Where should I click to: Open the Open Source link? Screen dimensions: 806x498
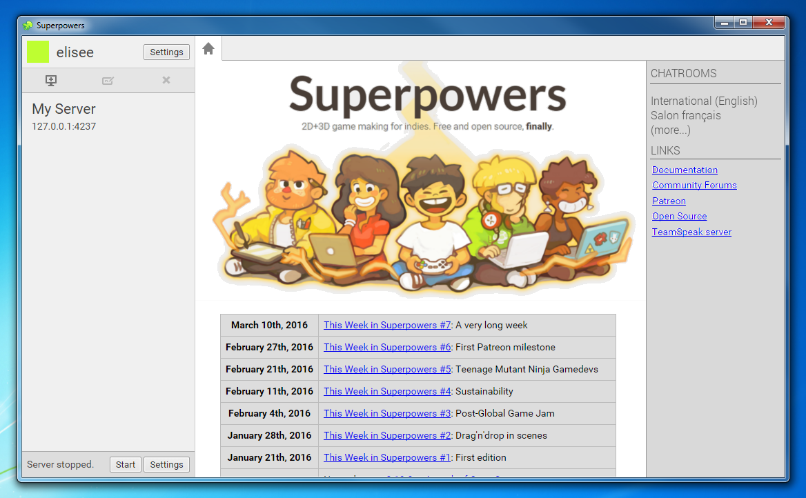(680, 217)
